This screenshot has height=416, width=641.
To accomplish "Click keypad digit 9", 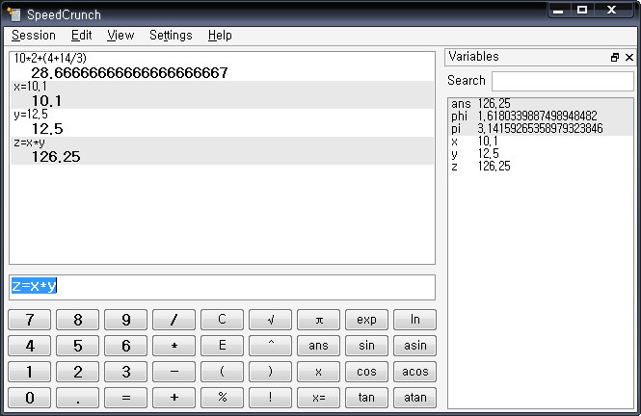I will pyautogui.click(x=126, y=320).
